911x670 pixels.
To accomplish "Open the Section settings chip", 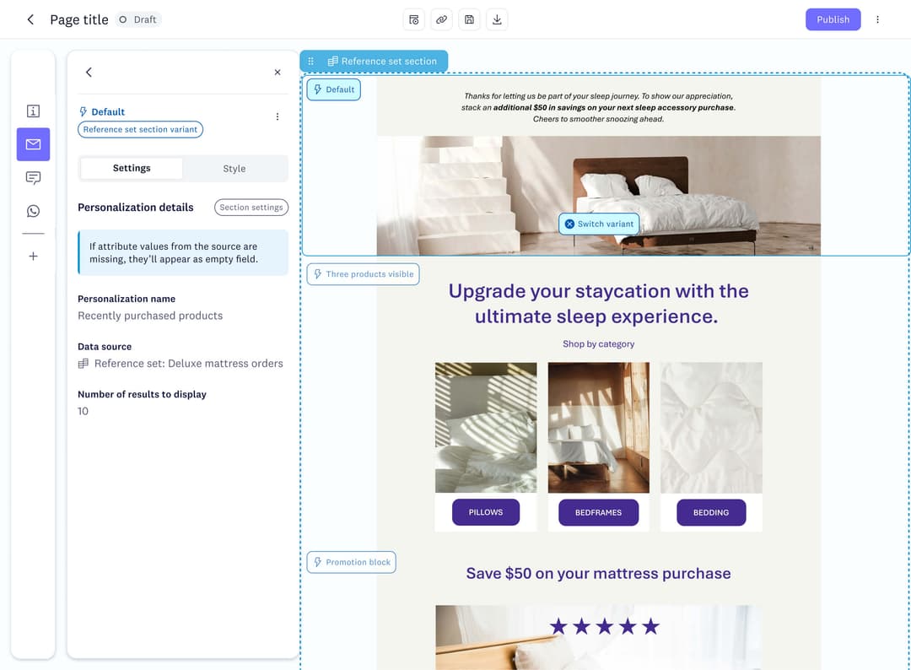I will 251,207.
